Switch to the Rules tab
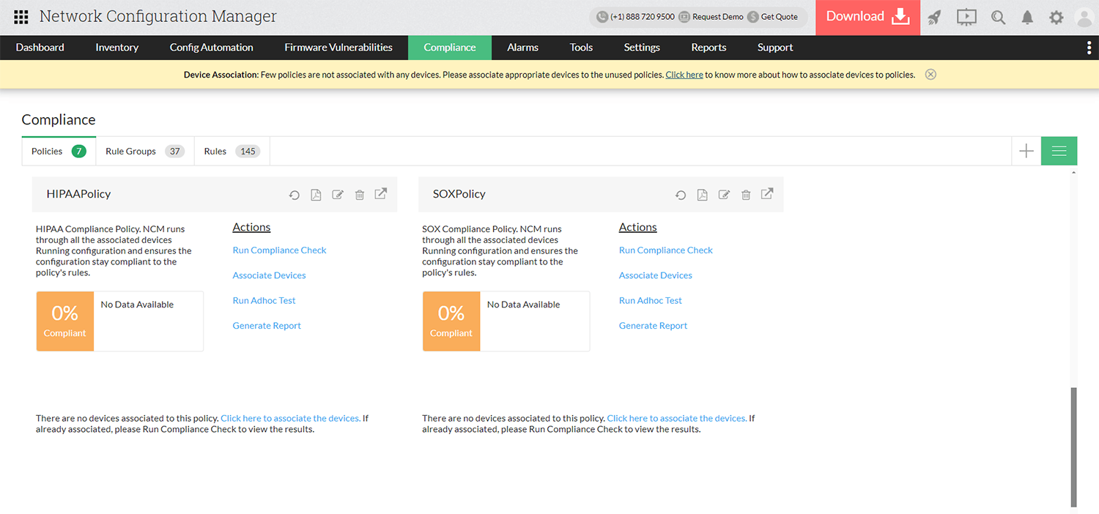The width and height of the screenshot is (1099, 514). tap(232, 151)
